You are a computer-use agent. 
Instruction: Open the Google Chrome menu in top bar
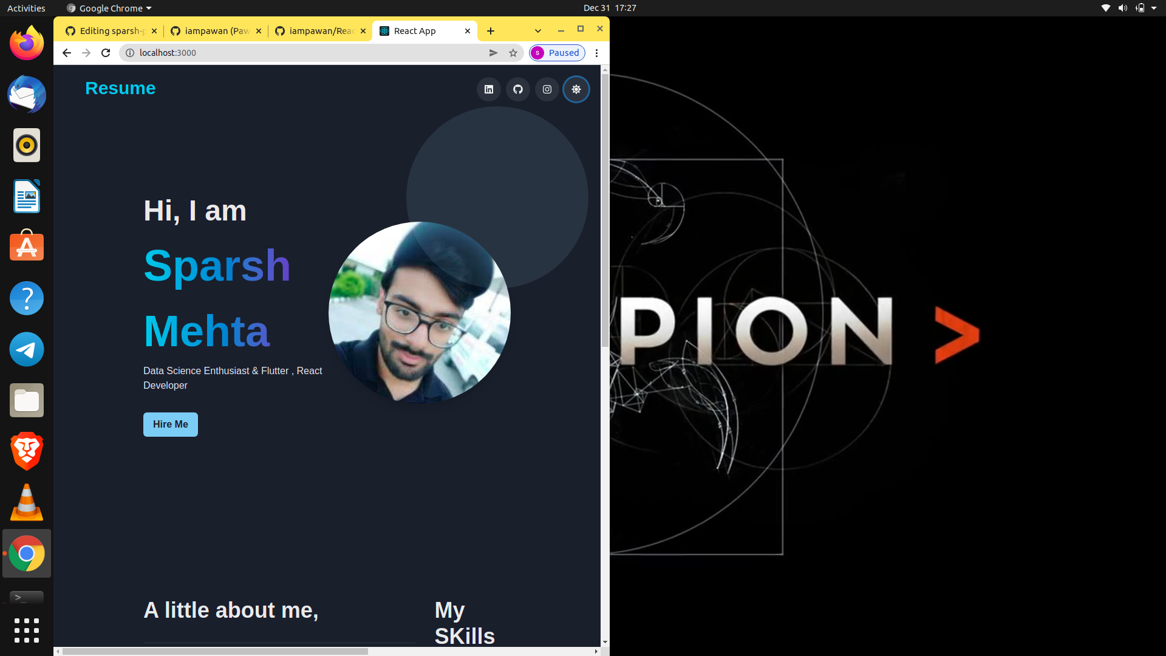(x=107, y=8)
